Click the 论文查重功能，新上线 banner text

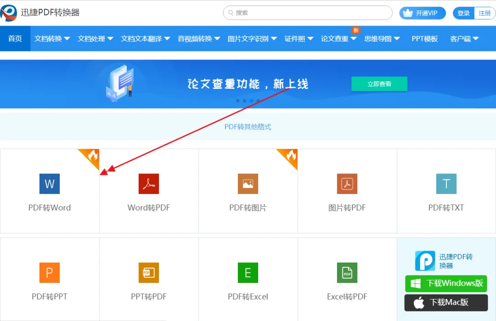pos(248,84)
